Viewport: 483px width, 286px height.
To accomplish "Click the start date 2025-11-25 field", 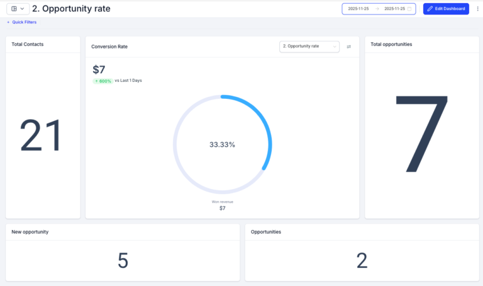I will 358,9.
